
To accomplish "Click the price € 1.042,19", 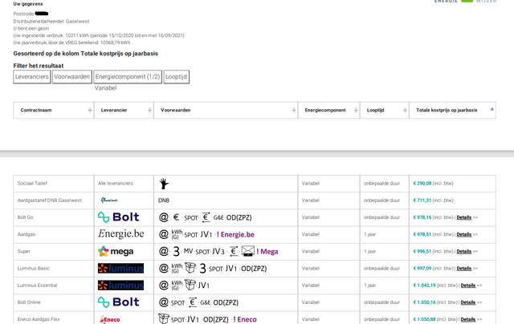I will (x=424, y=286).
